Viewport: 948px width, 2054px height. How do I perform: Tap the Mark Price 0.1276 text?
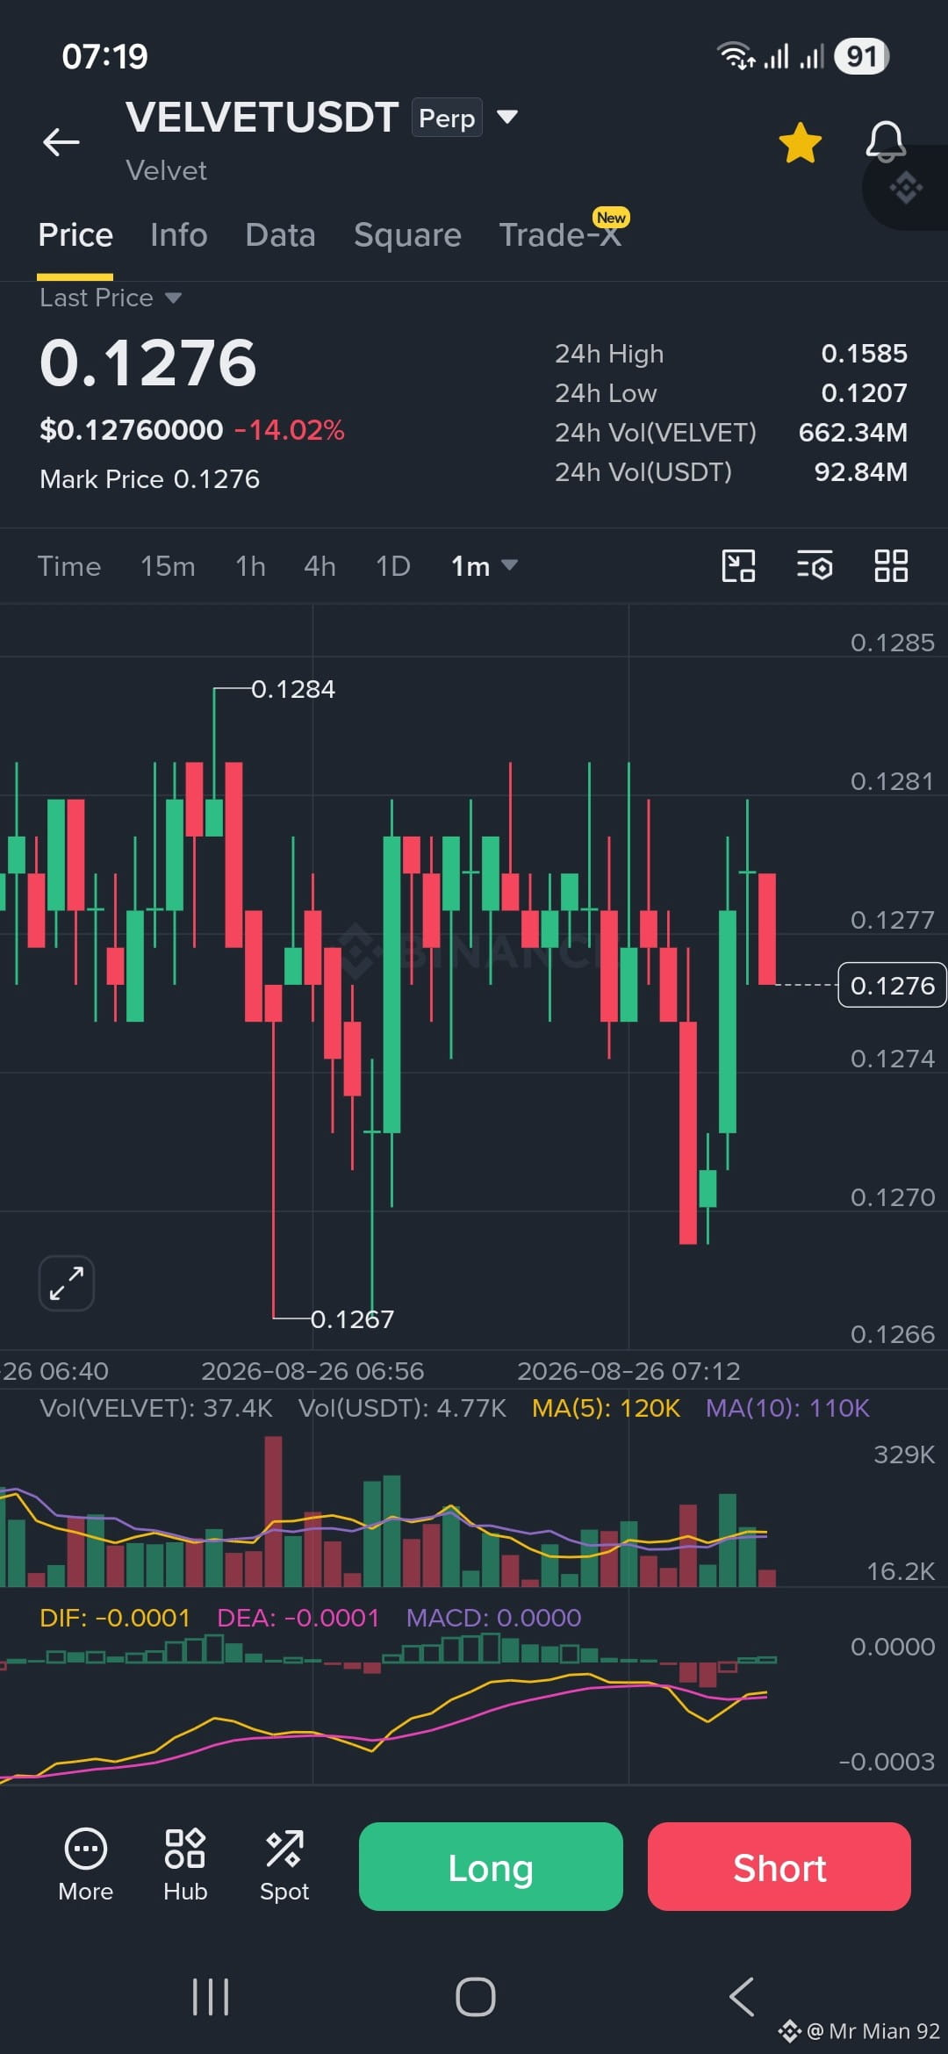point(150,479)
